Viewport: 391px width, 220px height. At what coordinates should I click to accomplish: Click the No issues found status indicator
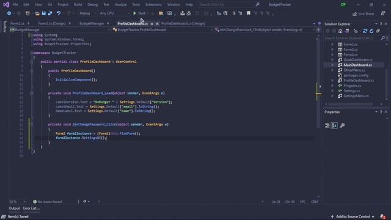[x=48, y=202]
